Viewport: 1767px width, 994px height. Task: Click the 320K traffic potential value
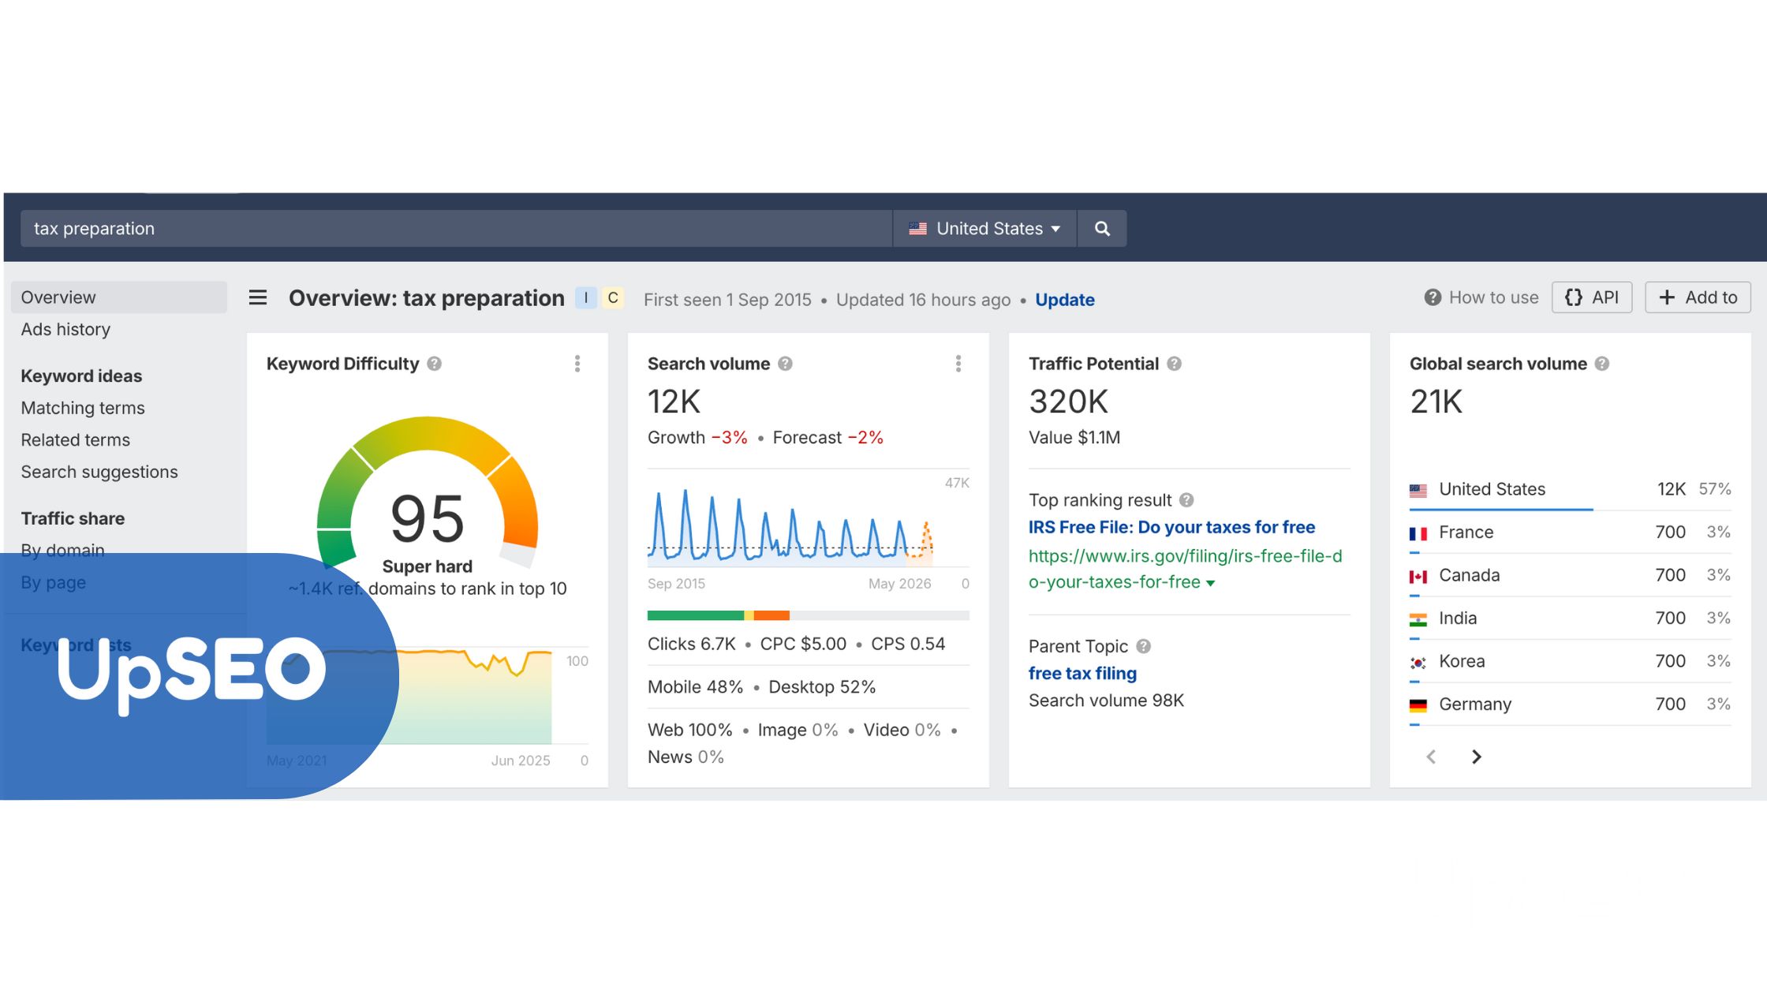[1069, 402]
